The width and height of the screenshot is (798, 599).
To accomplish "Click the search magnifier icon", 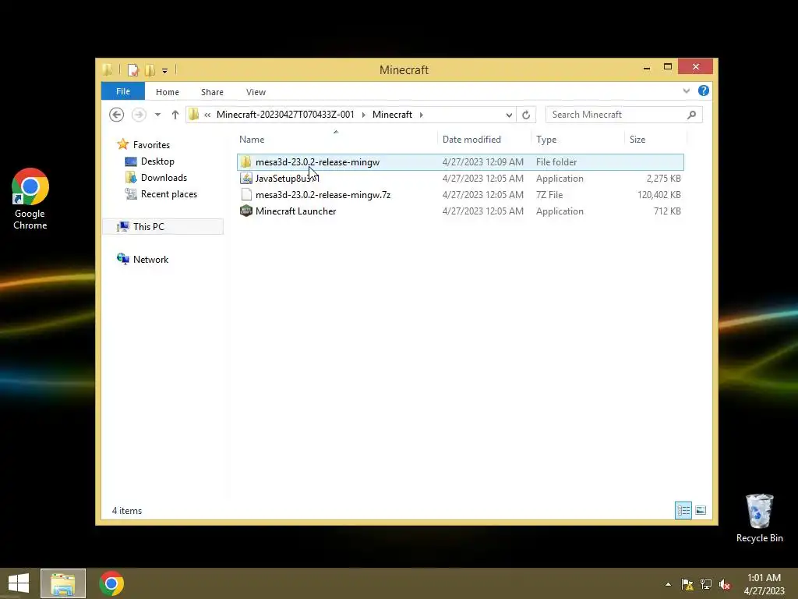I will tap(691, 115).
